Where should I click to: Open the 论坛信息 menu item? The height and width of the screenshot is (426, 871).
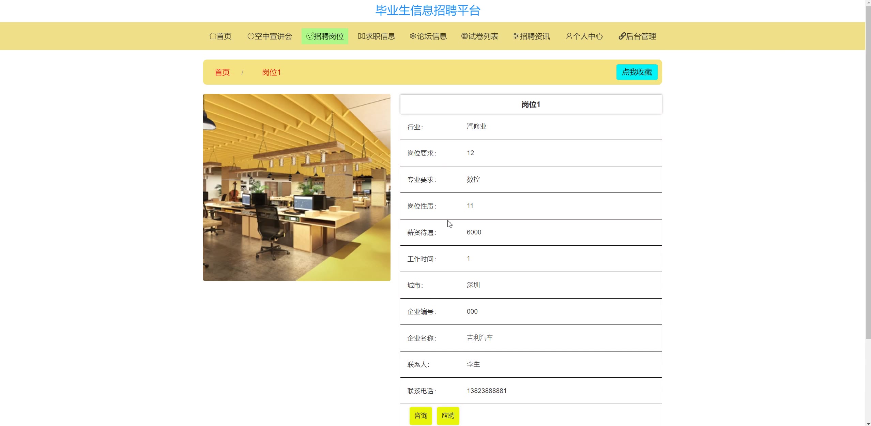click(432, 36)
